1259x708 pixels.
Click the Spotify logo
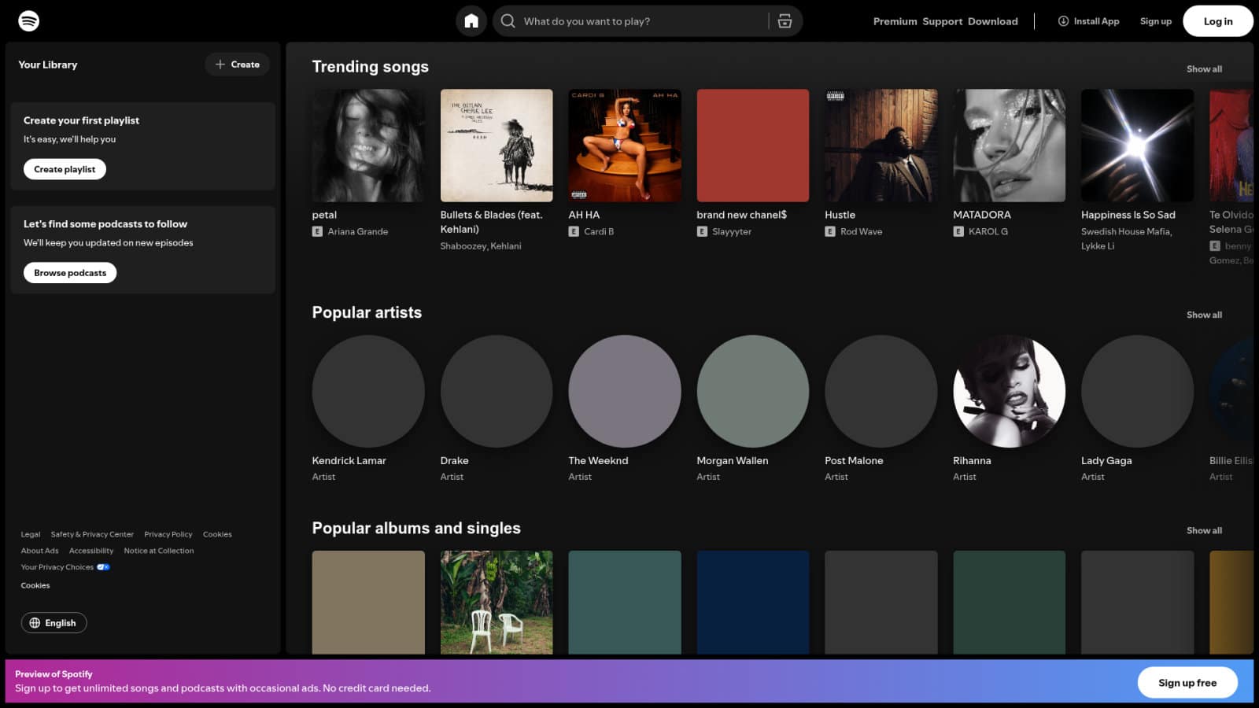click(29, 20)
